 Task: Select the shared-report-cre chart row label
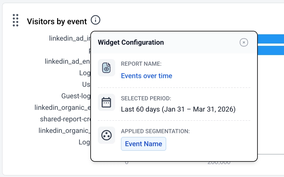[66, 119]
